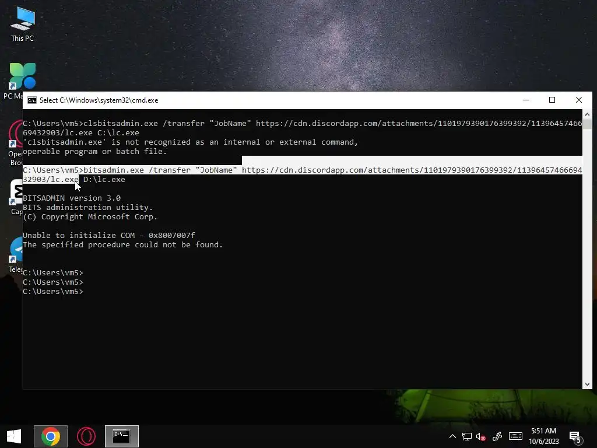
Task: Click the 'BITS administration utility.' line
Action: 87,208
